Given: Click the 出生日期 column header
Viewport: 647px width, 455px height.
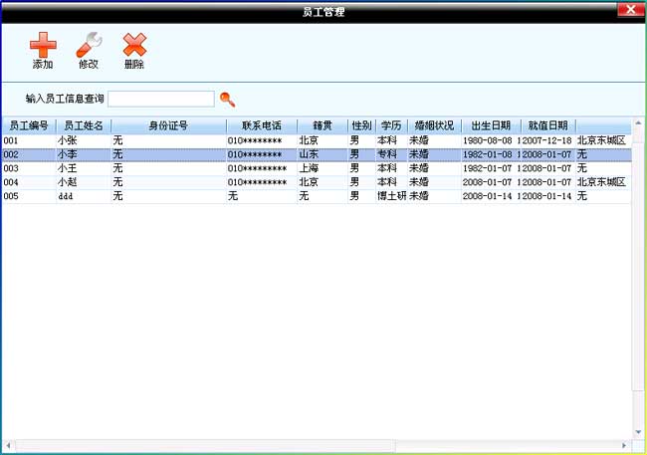Looking at the screenshot, I should 490,126.
